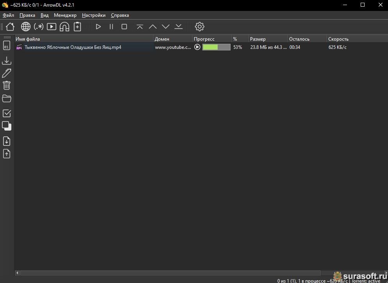The height and width of the screenshot is (283, 388).
Task: Click the trash icon in the sidebar
Action: coord(7,85)
